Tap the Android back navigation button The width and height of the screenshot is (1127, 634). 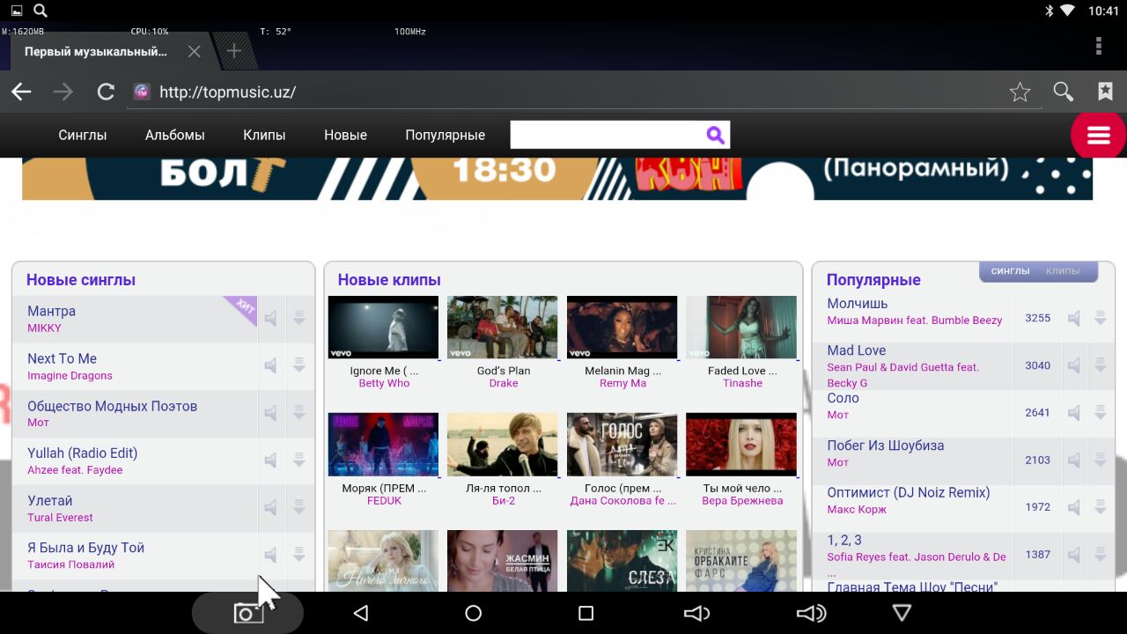[360, 614]
